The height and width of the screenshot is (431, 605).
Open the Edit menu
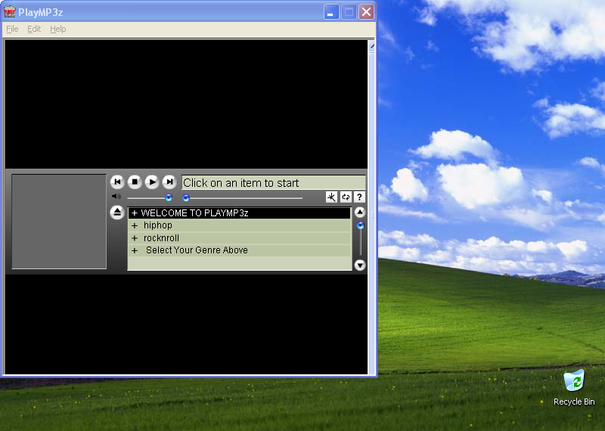click(x=34, y=29)
